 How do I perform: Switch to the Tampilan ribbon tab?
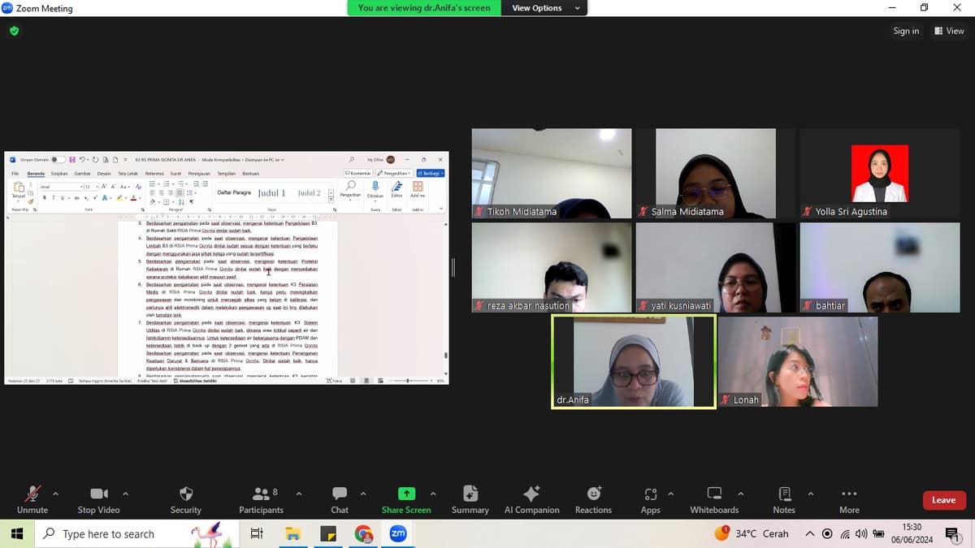[227, 173]
